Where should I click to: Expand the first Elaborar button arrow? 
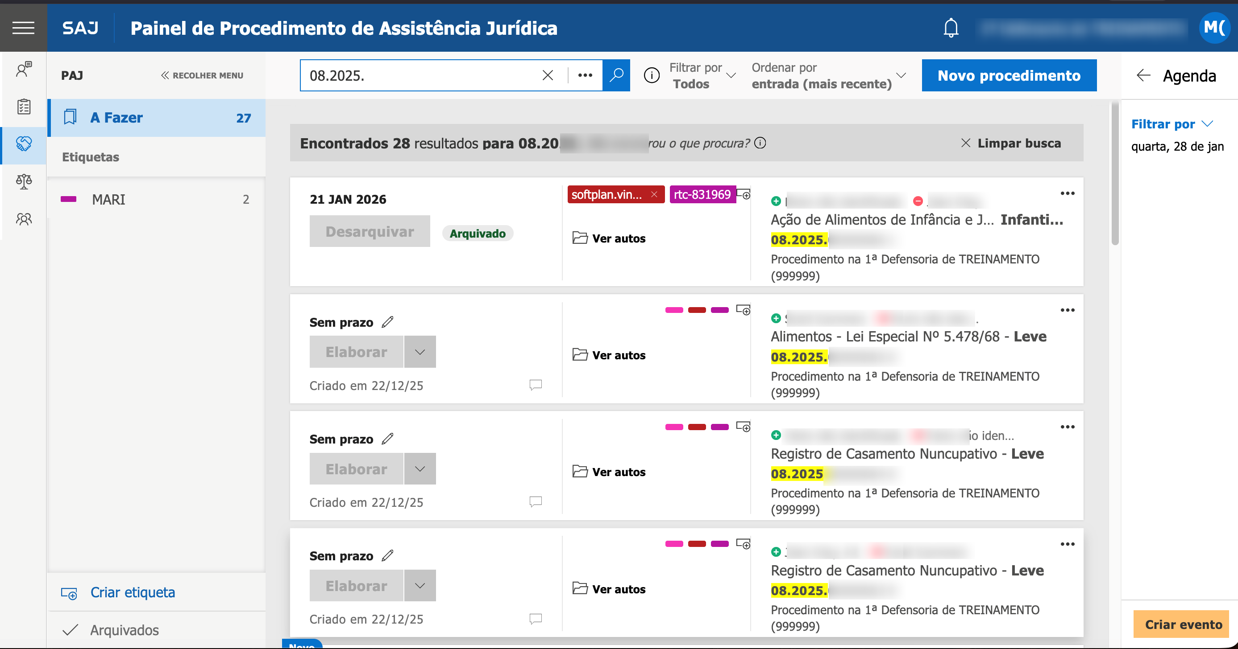point(420,352)
